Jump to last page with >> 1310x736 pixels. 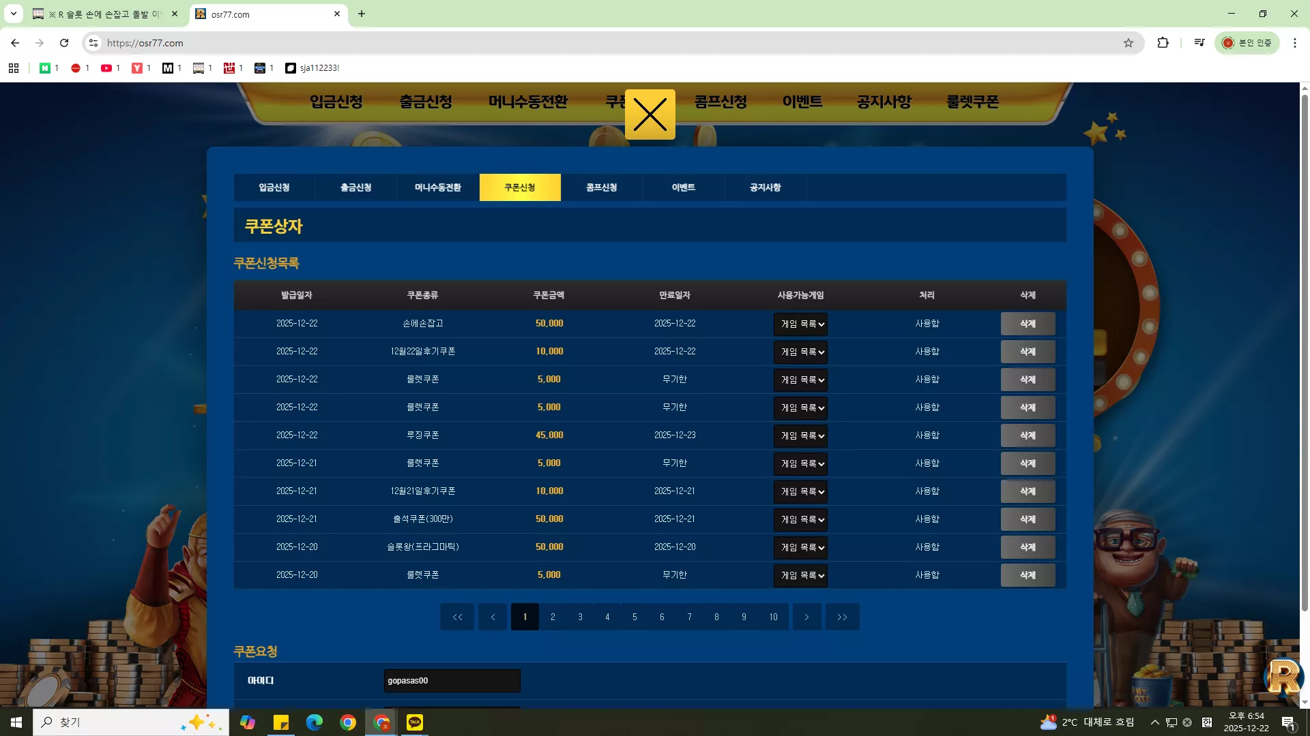point(842,617)
